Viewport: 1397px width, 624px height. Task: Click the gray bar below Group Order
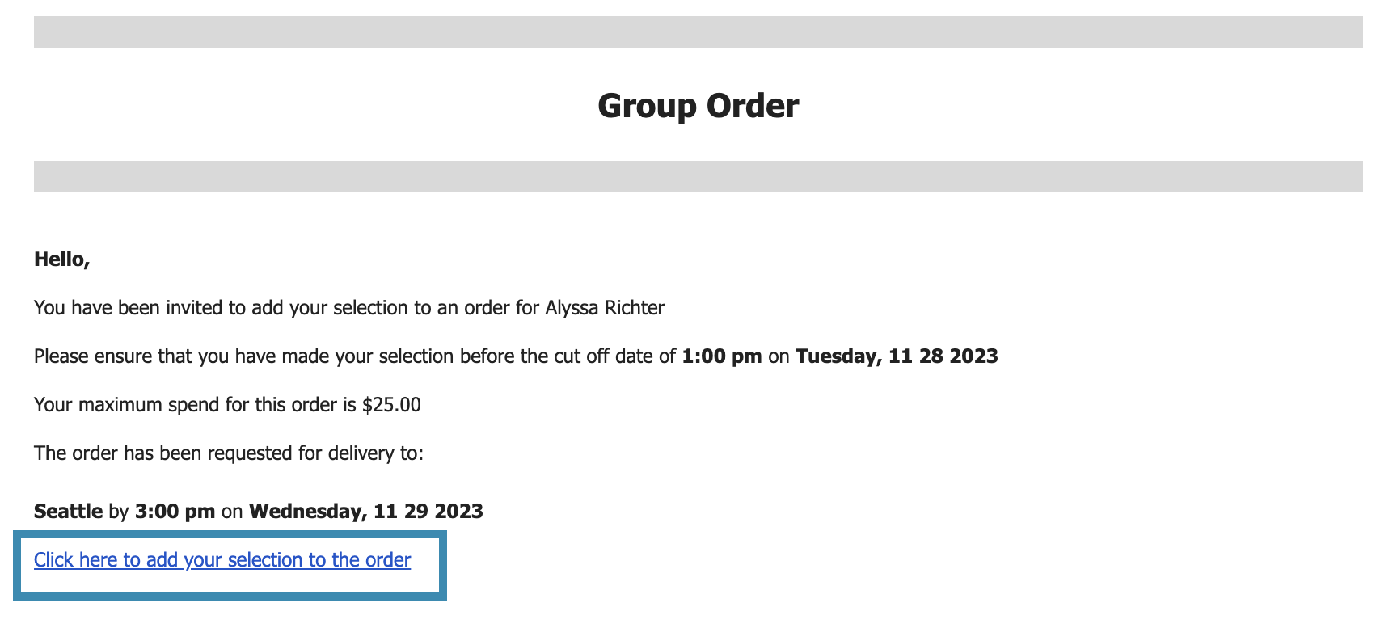pyautogui.click(x=698, y=176)
